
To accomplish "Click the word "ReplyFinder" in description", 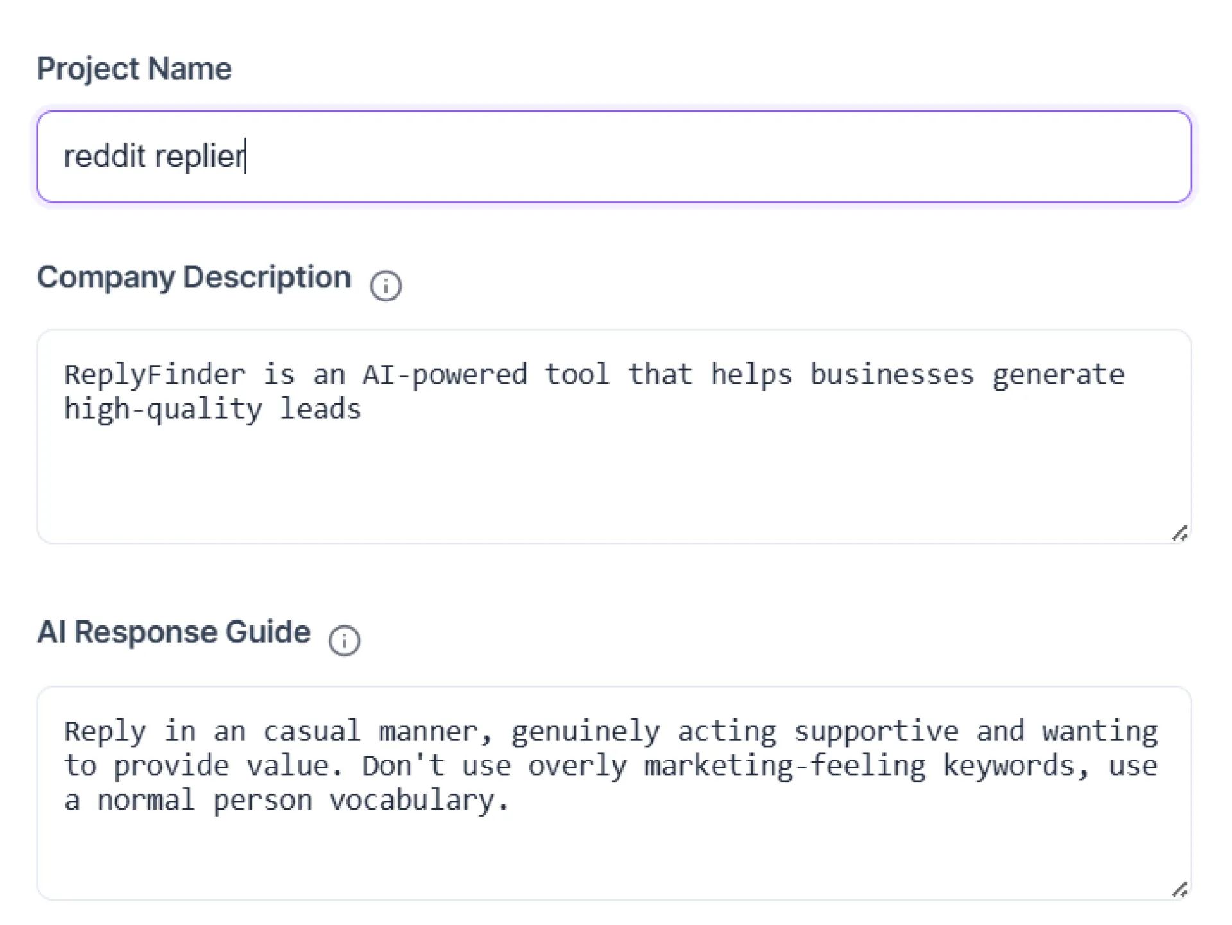I will pyautogui.click(x=155, y=375).
